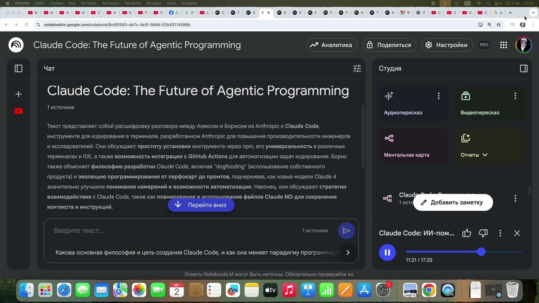Viewport: 539px width, 303px height.
Task: Open Аналитика for this notebook
Action: [x=332, y=45]
